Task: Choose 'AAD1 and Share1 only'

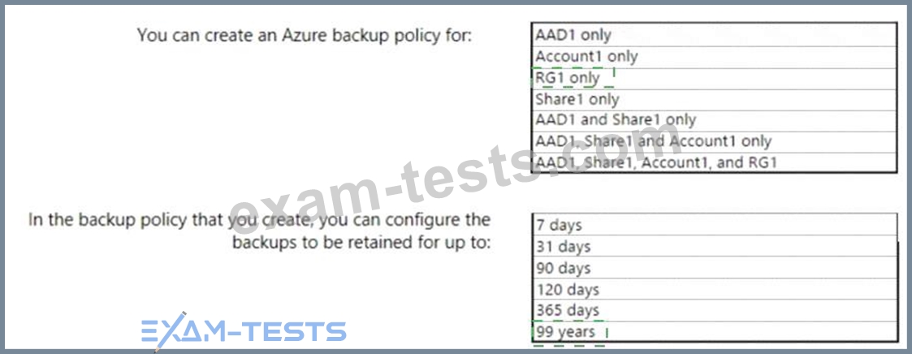Action: coord(714,121)
